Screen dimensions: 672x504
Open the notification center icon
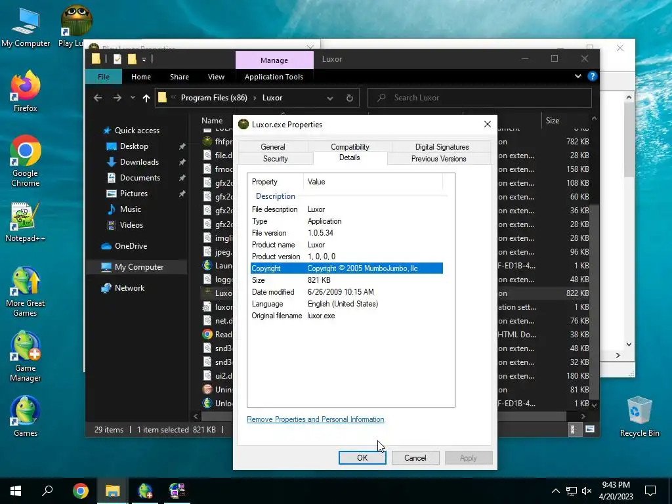click(x=650, y=491)
